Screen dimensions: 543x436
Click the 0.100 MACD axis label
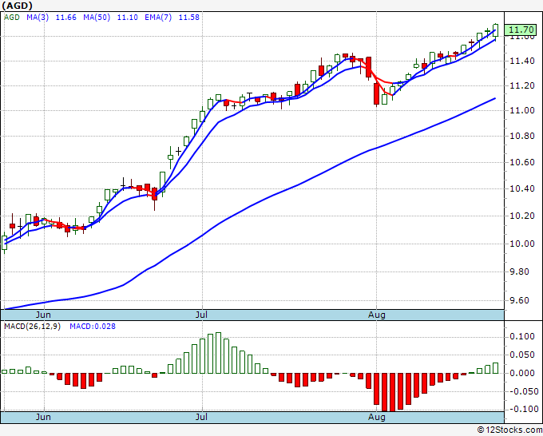(x=522, y=337)
